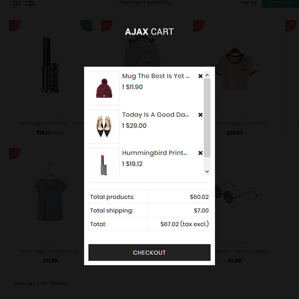This screenshot has width=299, height=299.
Task: Remove Mug The Best Is Yet item
Action: (200, 76)
